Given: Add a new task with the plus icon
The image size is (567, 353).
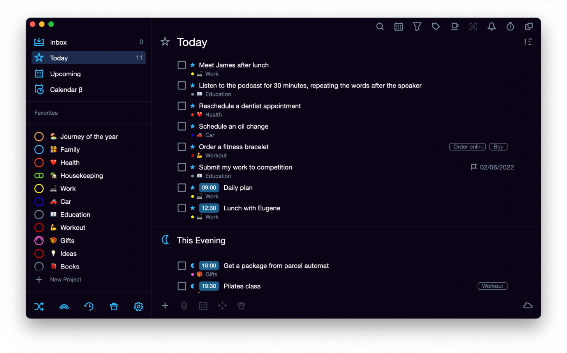Looking at the screenshot, I should (165, 306).
